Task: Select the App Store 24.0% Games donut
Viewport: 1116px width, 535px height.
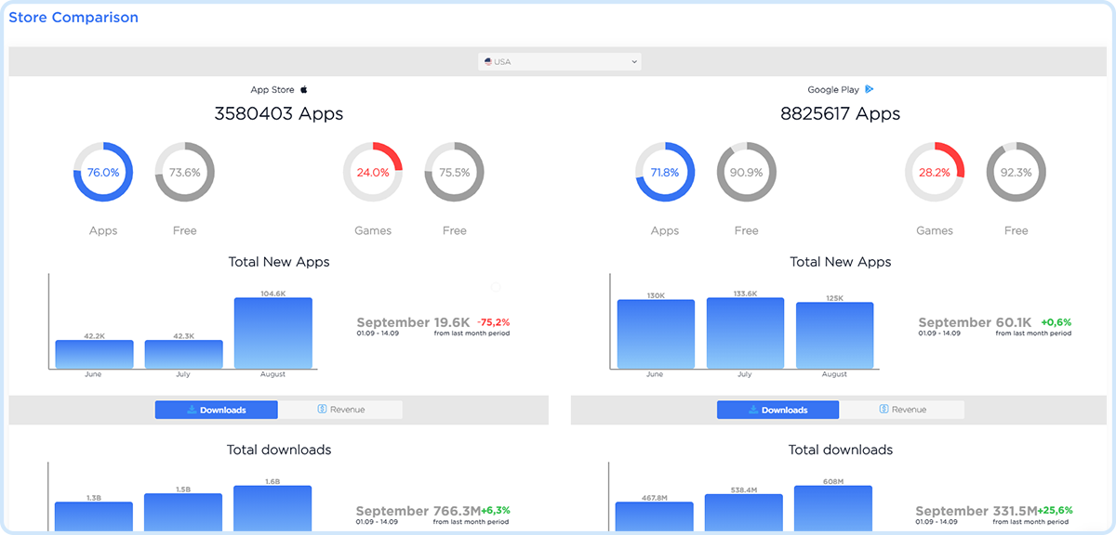Action: (x=373, y=172)
